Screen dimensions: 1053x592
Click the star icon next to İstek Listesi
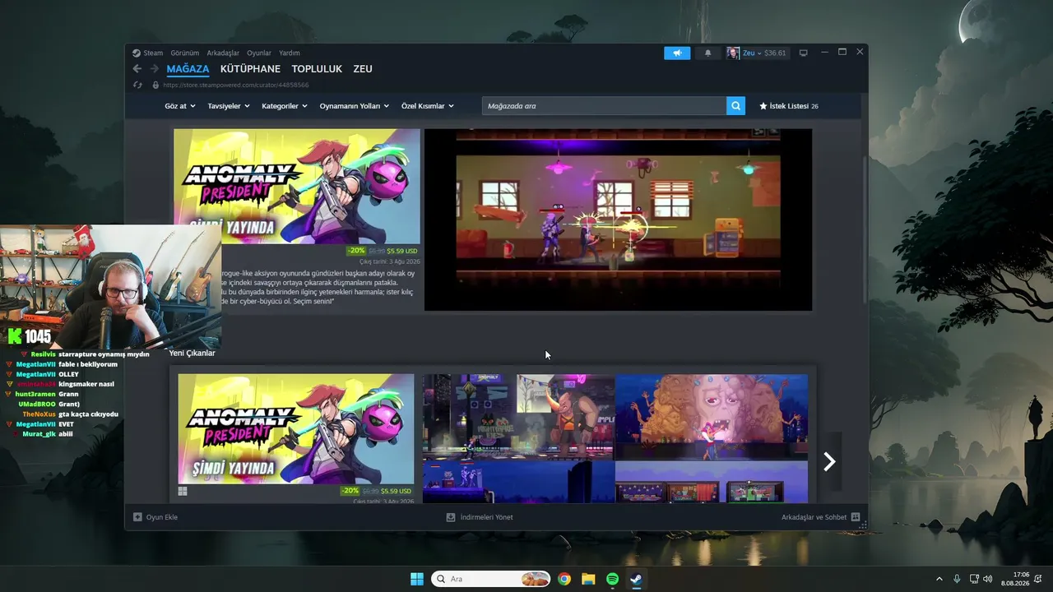(x=763, y=106)
